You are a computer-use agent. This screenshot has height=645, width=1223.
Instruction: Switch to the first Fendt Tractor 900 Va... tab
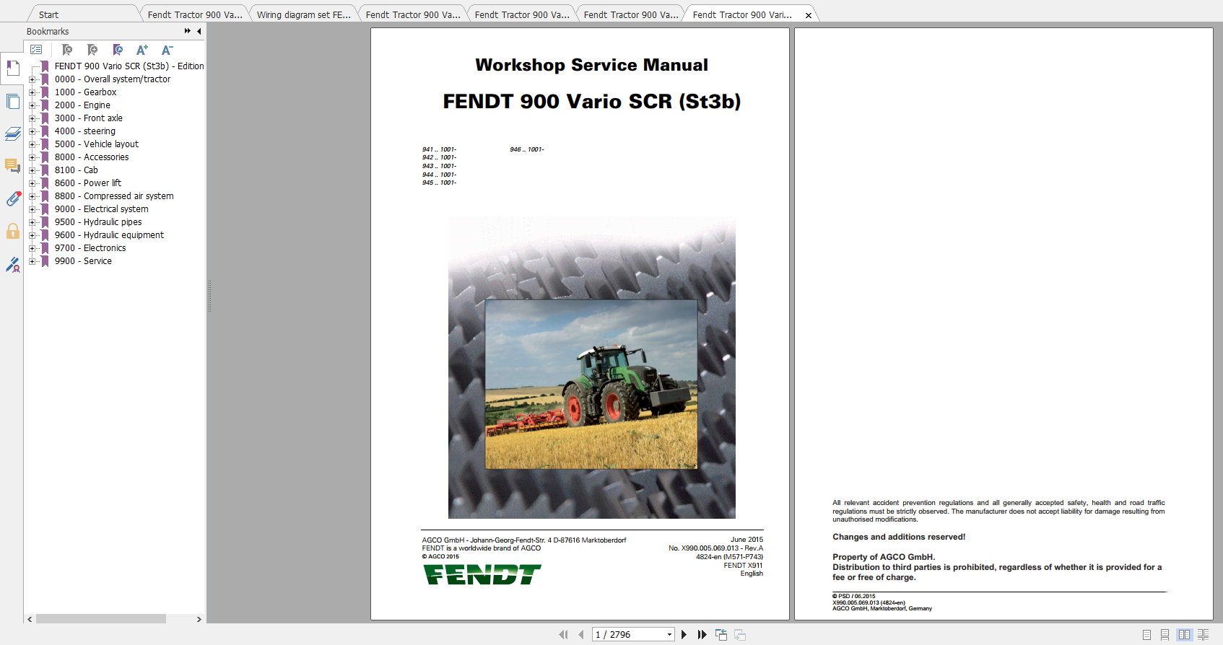tap(194, 14)
